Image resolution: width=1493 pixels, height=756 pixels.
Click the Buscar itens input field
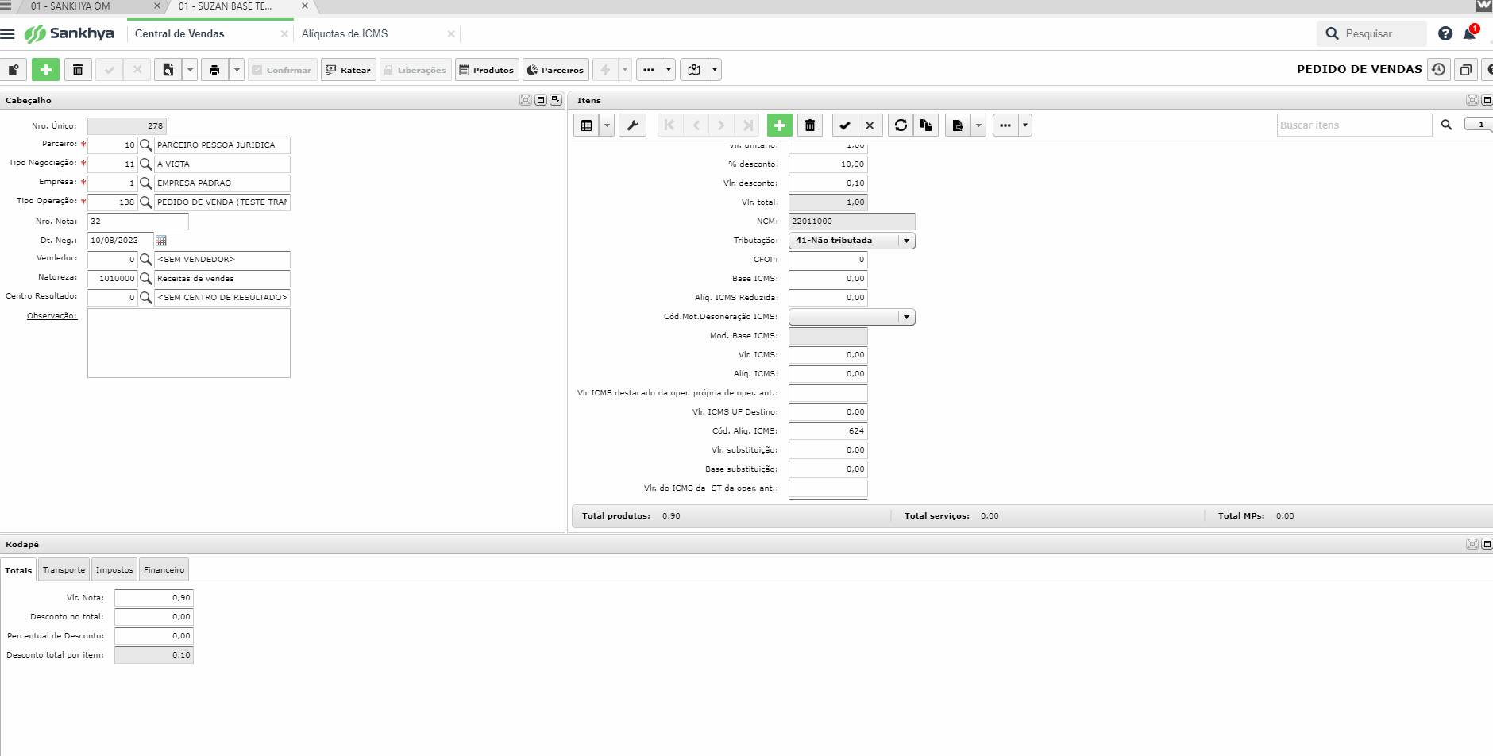click(1355, 125)
